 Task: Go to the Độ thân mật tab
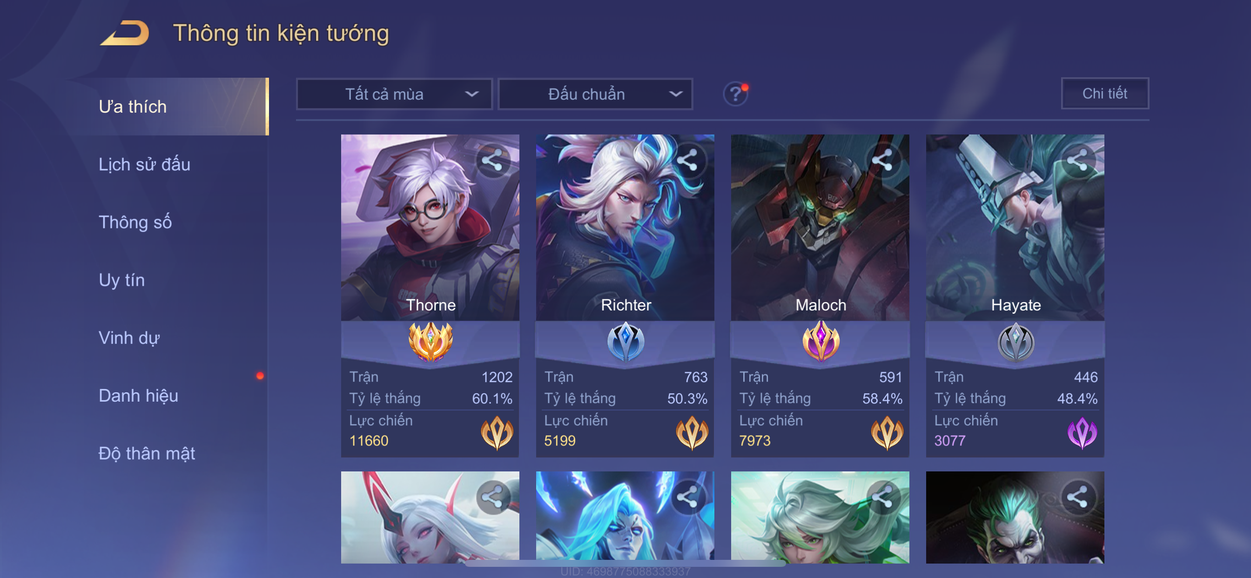tap(147, 454)
